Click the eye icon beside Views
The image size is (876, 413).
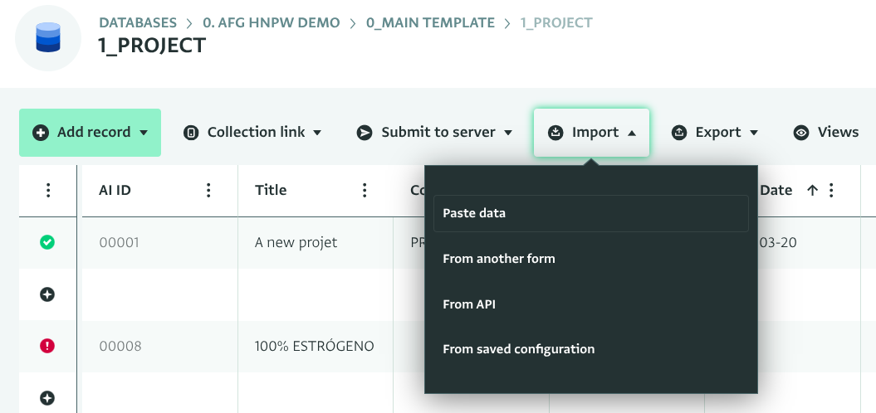point(801,133)
